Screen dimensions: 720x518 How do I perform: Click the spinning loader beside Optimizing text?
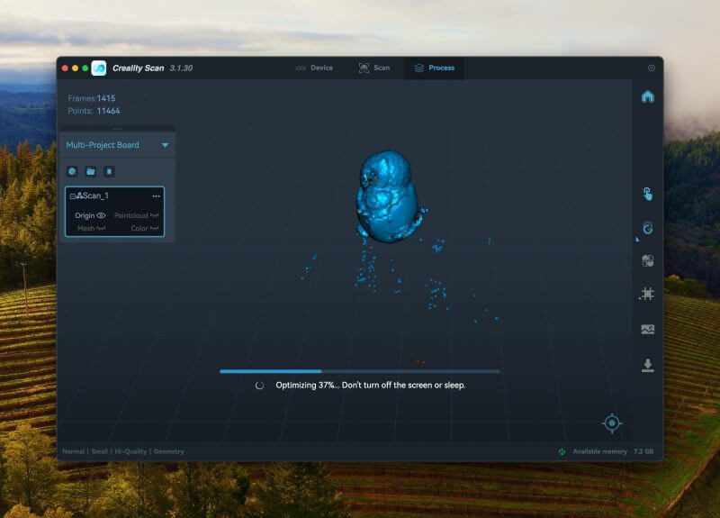click(259, 386)
